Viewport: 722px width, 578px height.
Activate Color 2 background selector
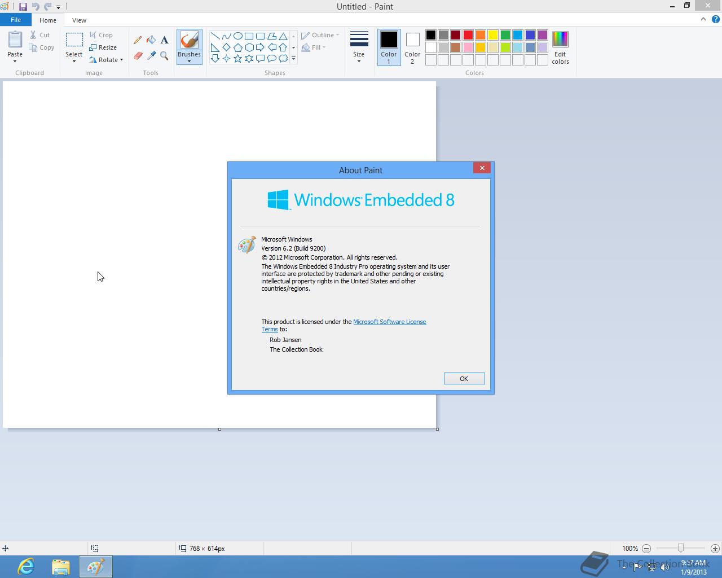point(412,47)
